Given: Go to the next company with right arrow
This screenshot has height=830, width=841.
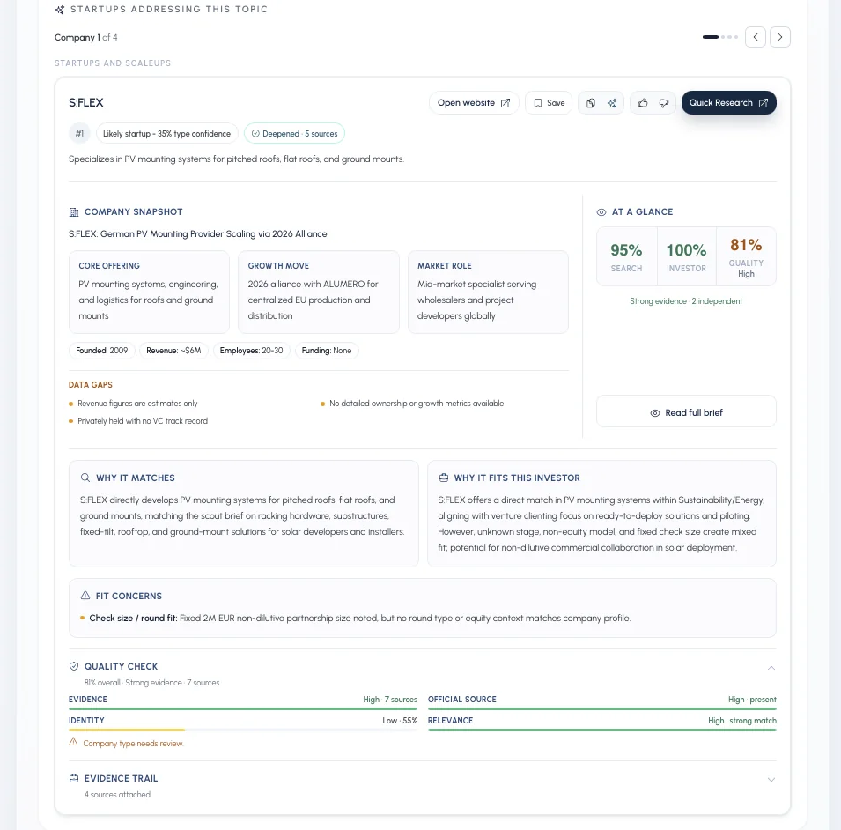Looking at the screenshot, I should click(780, 37).
